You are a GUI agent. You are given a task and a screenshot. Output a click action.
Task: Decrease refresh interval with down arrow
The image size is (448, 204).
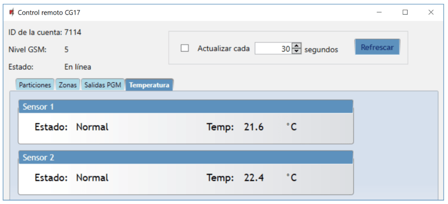[x=297, y=51]
